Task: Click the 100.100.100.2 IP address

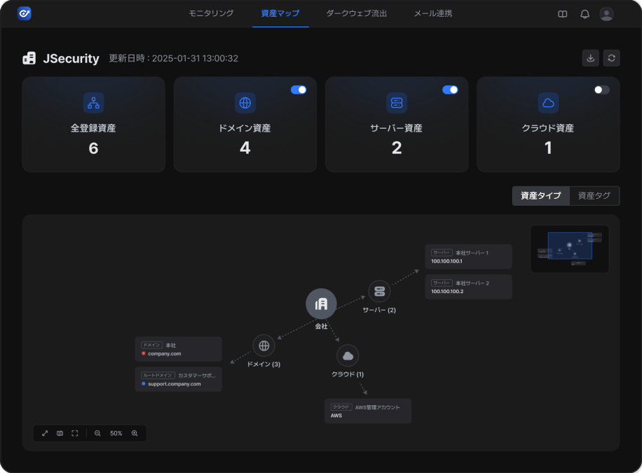Action: coord(447,292)
